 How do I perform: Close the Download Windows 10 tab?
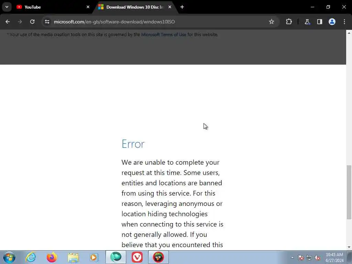tap(170, 7)
